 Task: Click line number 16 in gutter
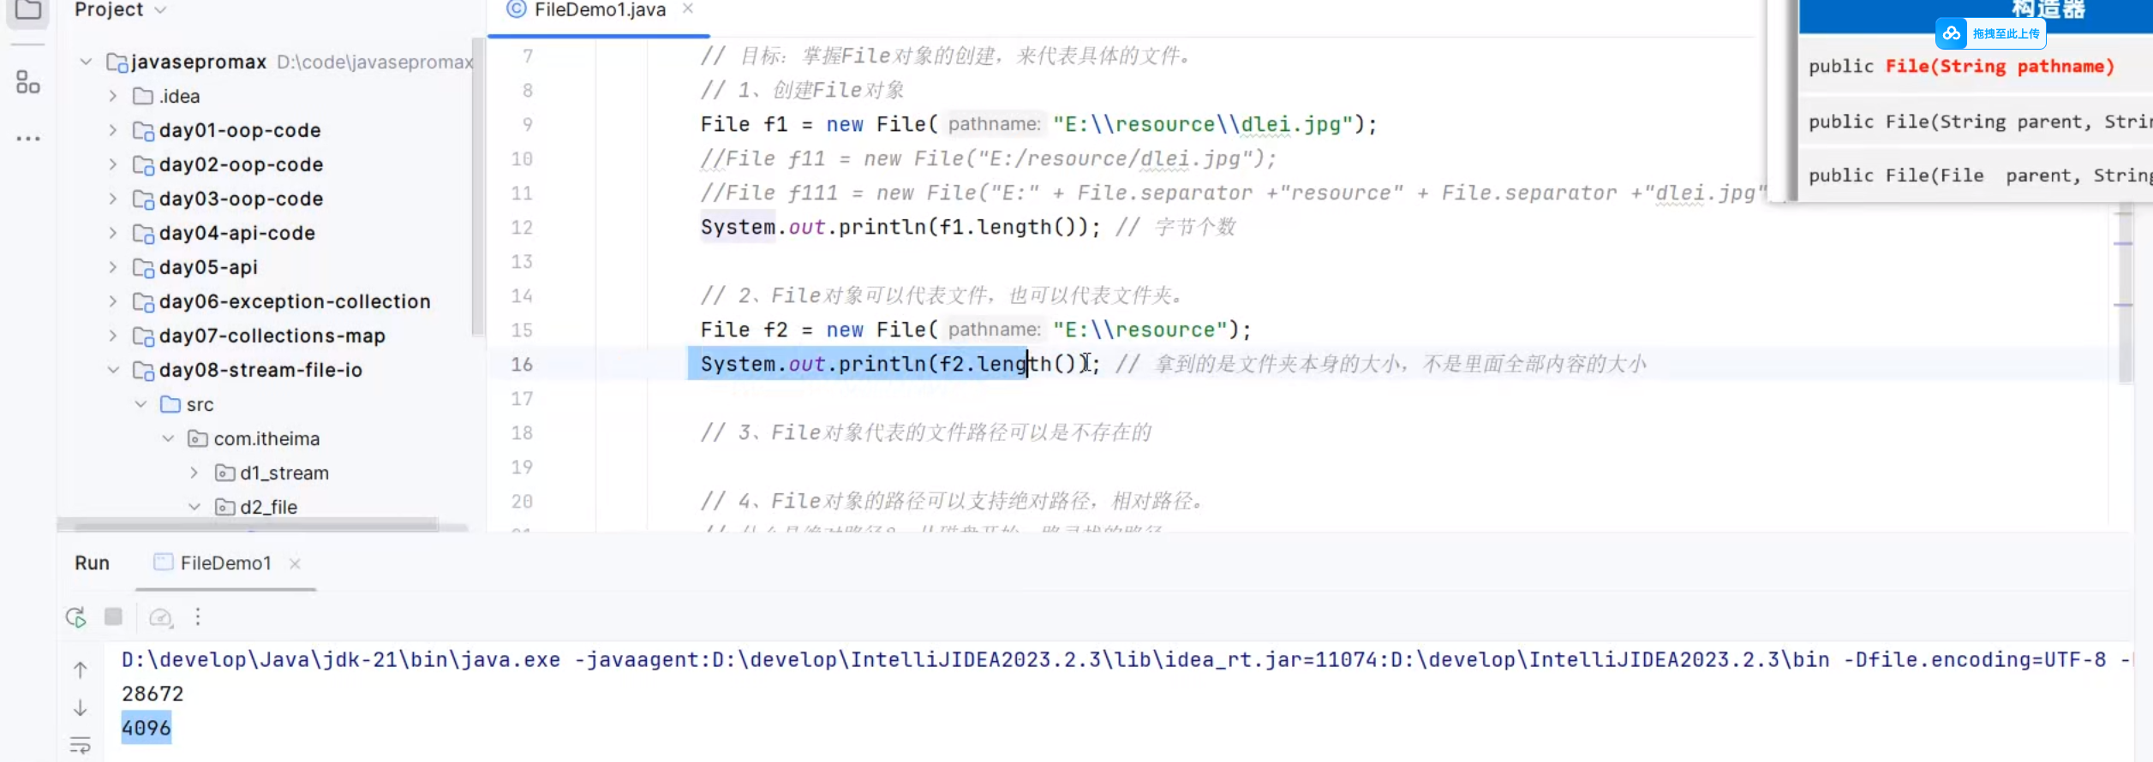pos(522,364)
